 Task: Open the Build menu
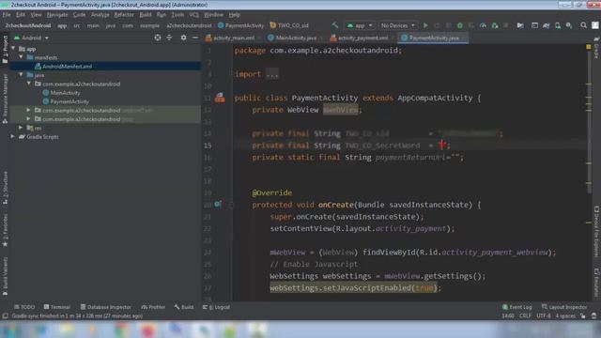tap(146, 15)
